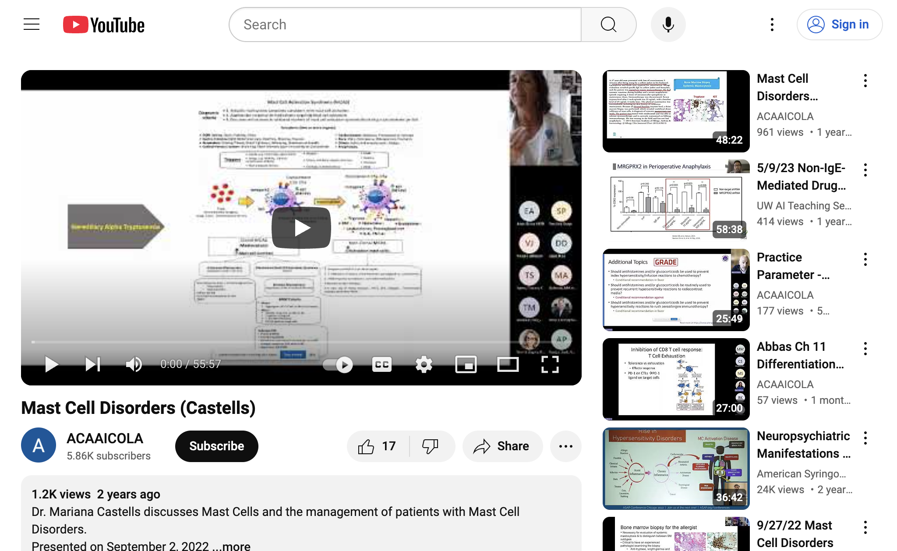Screen dimensions: 897x551
Task: Open Mast Cell Disorders suggested video title
Action: [x=787, y=87]
